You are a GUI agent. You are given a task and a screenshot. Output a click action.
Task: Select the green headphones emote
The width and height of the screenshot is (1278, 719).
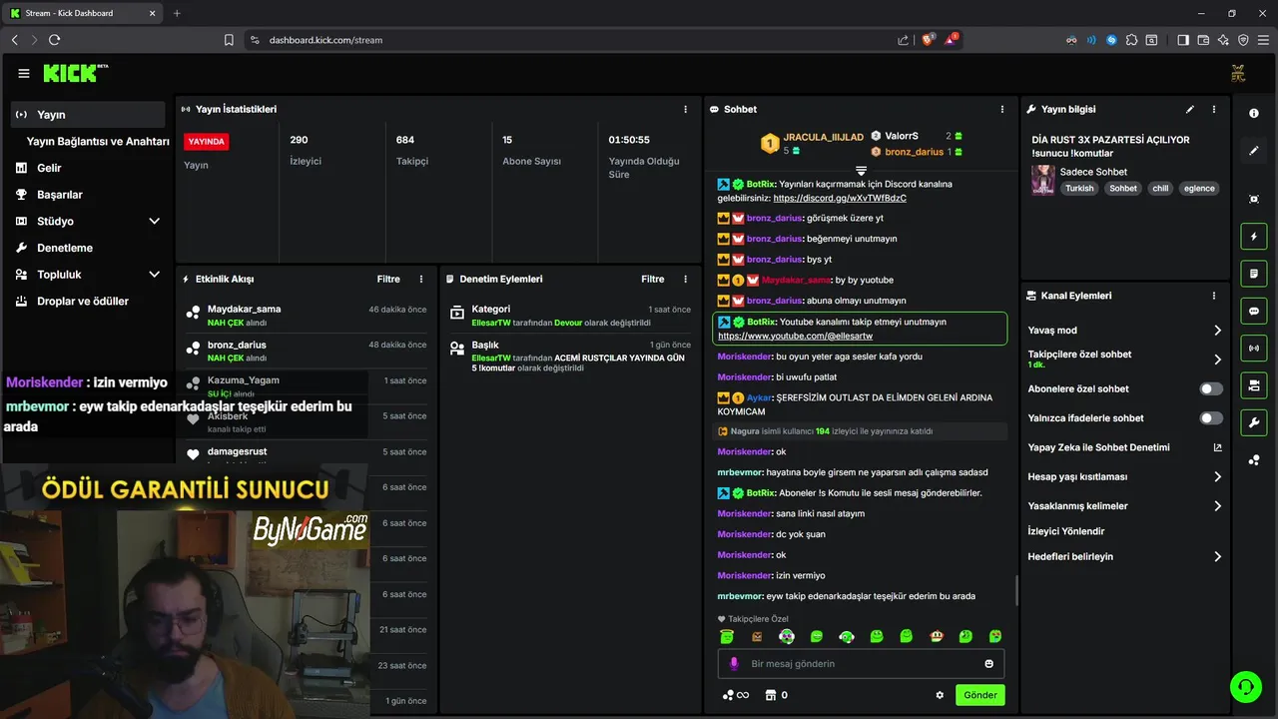coord(847,636)
